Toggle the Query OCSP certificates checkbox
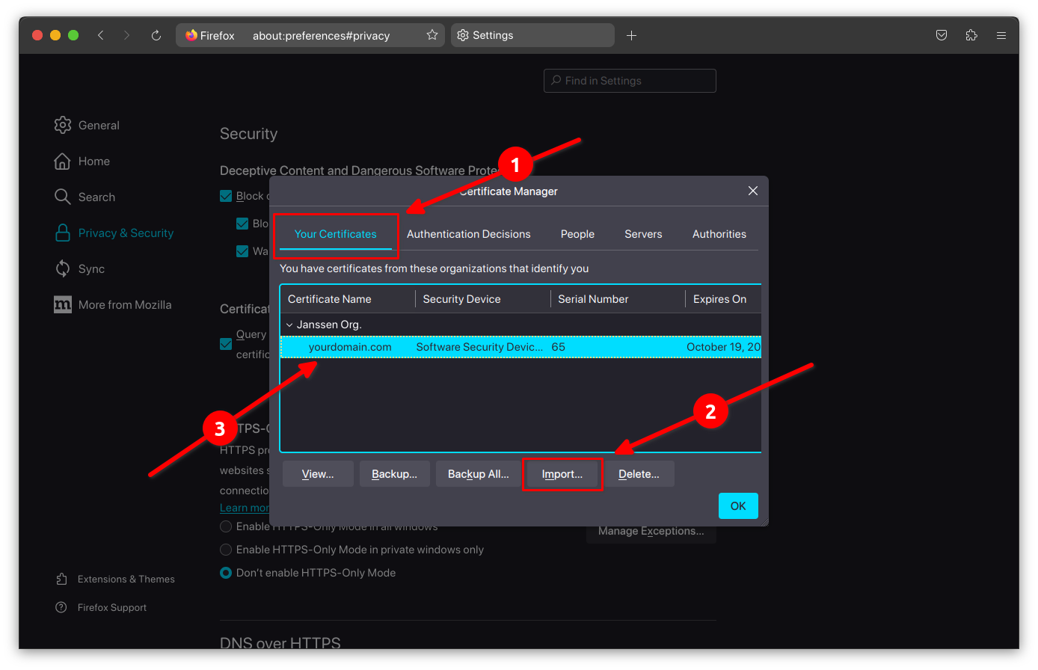The height and width of the screenshot is (670, 1038). coord(226,344)
